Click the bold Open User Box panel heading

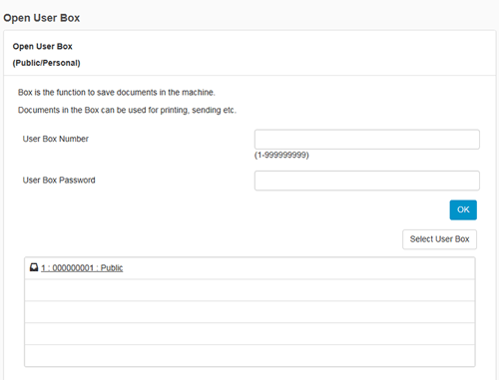pyautogui.click(x=43, y=46)
